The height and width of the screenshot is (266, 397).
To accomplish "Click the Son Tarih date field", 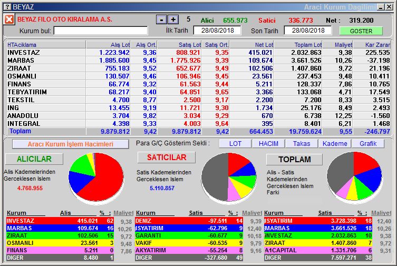I will (x=308, y=31).
